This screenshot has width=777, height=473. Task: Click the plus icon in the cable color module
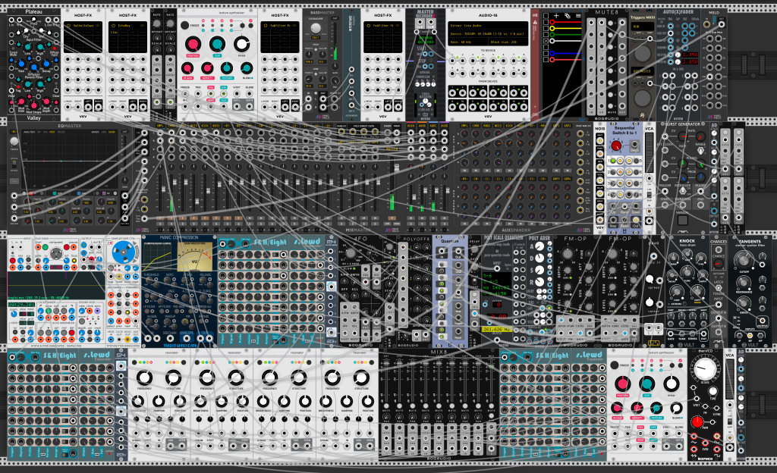pyautogui.click(x=556, y=16)
